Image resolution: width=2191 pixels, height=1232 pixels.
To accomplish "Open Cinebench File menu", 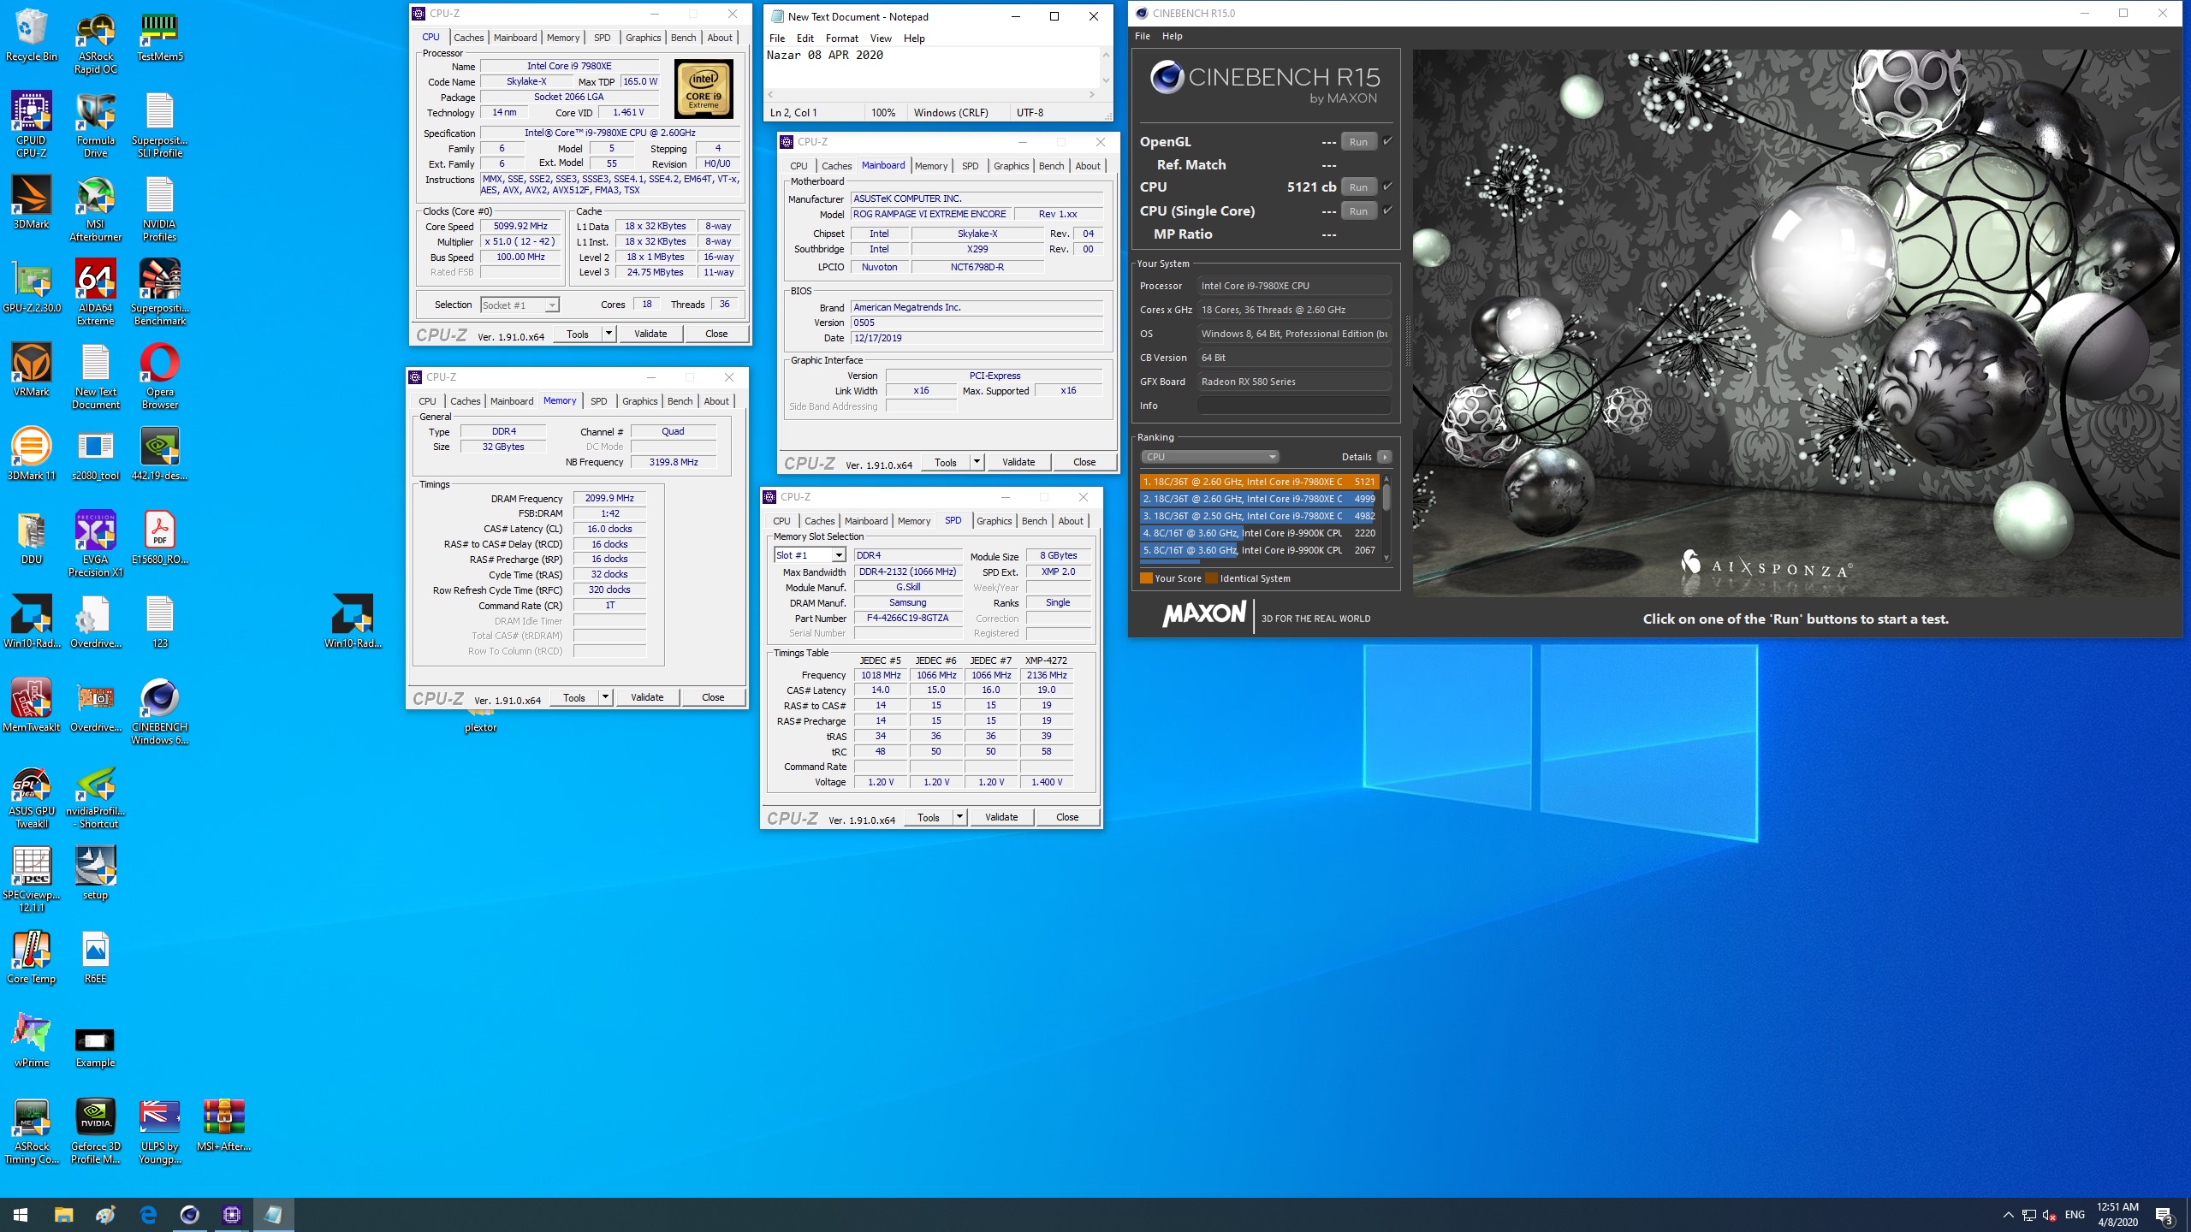I will (1143, 36).
